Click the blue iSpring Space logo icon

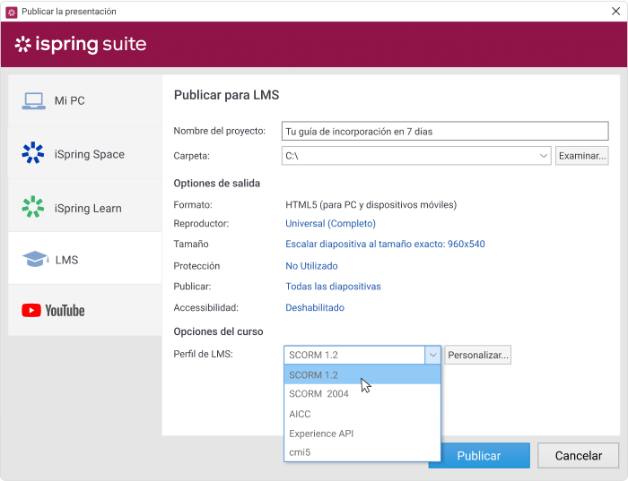pyautogui.click(x=33, y=153)
